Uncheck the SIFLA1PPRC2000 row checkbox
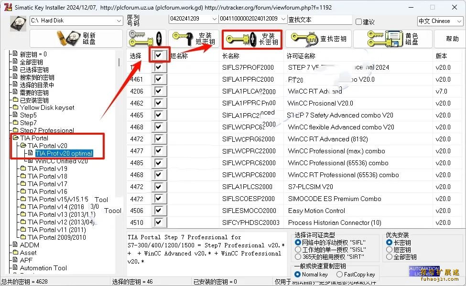 tap(158, 79)
